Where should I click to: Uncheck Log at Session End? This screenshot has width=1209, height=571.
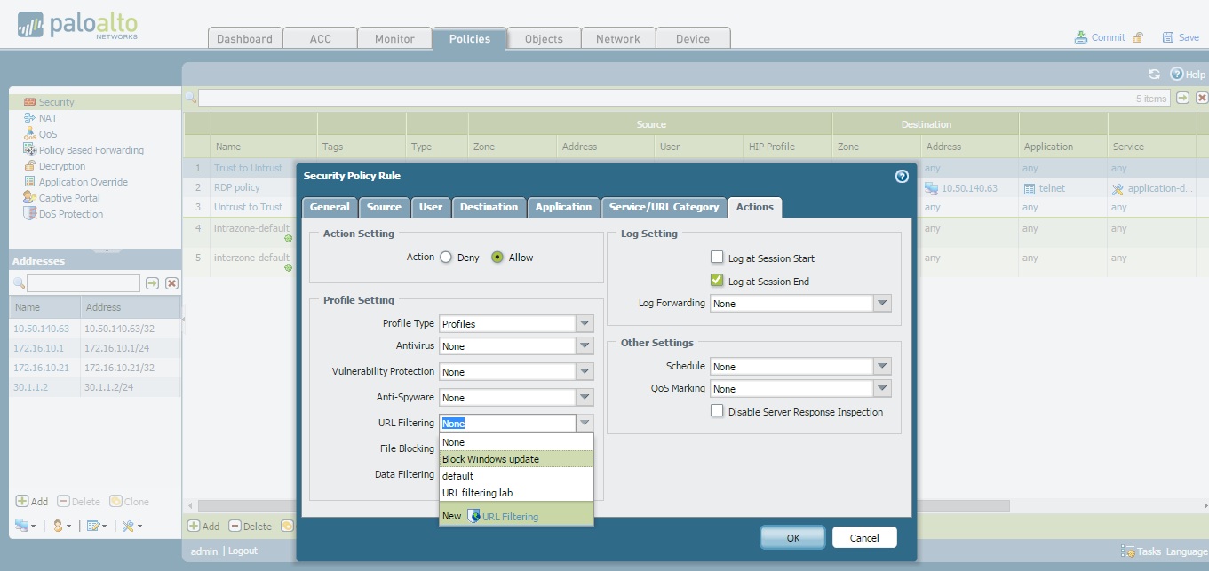(717, 281)
